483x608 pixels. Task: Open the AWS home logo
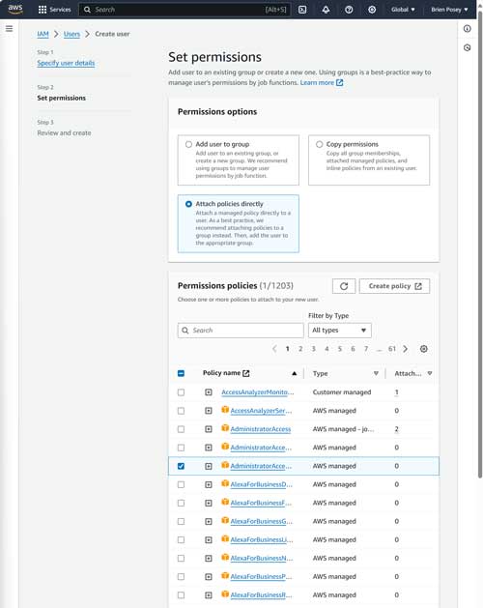(x=15, y=9)
